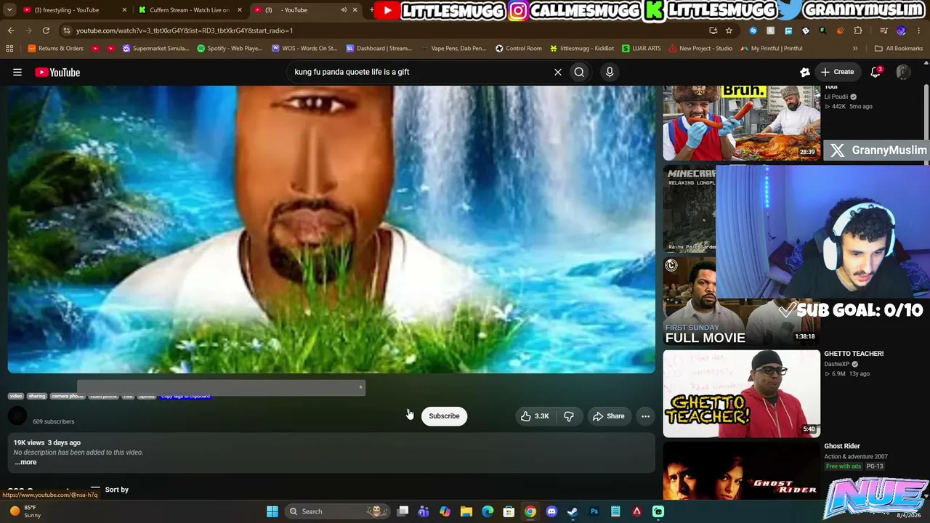The image size is (930, 523).
Task: Open Microsoft Edge from the taskbar
Action: point(488,511)
